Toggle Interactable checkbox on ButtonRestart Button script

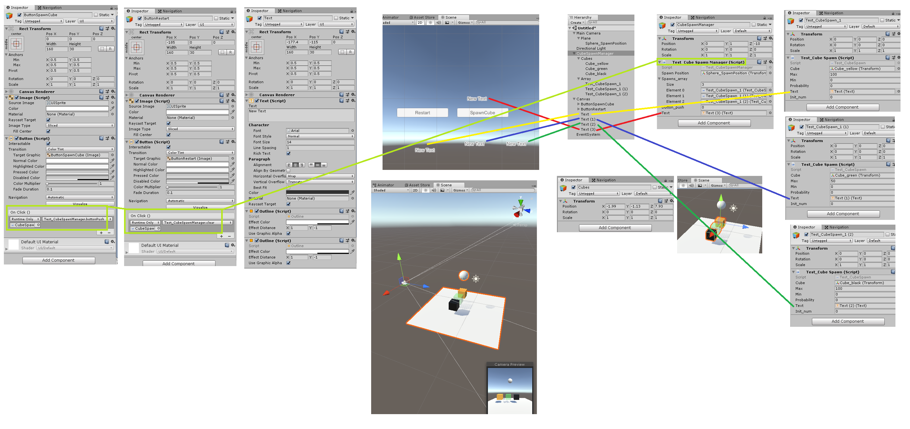tap(169, 147)
